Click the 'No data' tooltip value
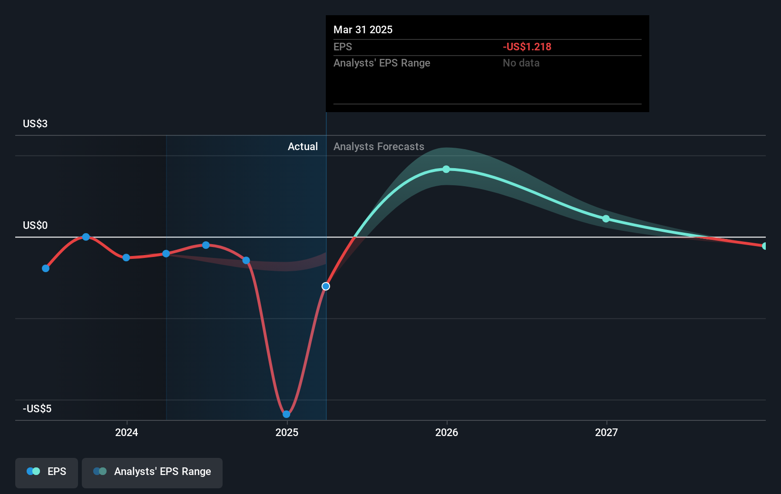This screenshot has width=781, height=494. [521, 63]
